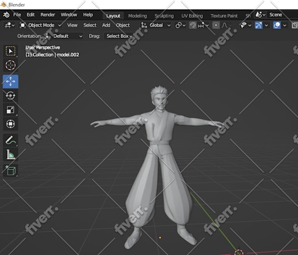This screenshot has width=298, height=255.
Task: Open the pivot point dropdown
Action: pos(180,25)
